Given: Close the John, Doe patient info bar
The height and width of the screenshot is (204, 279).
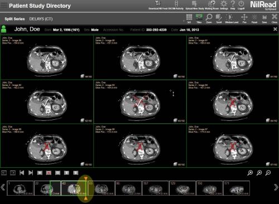Looking at the screenshot, I should tap(275, 29).
